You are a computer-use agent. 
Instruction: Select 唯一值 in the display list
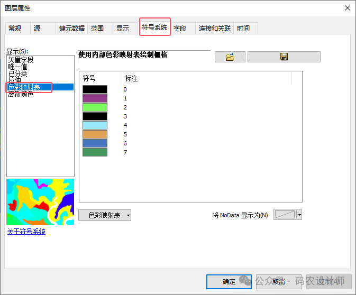point(17,67)
